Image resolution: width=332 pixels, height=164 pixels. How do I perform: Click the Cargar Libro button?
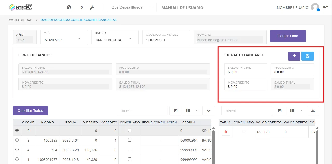pos(288,36)
